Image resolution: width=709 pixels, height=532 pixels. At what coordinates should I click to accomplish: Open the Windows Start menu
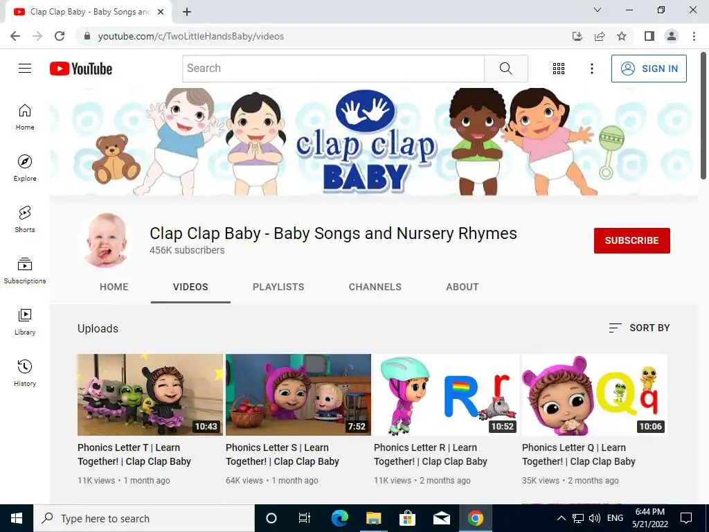[x=17, y=518]
